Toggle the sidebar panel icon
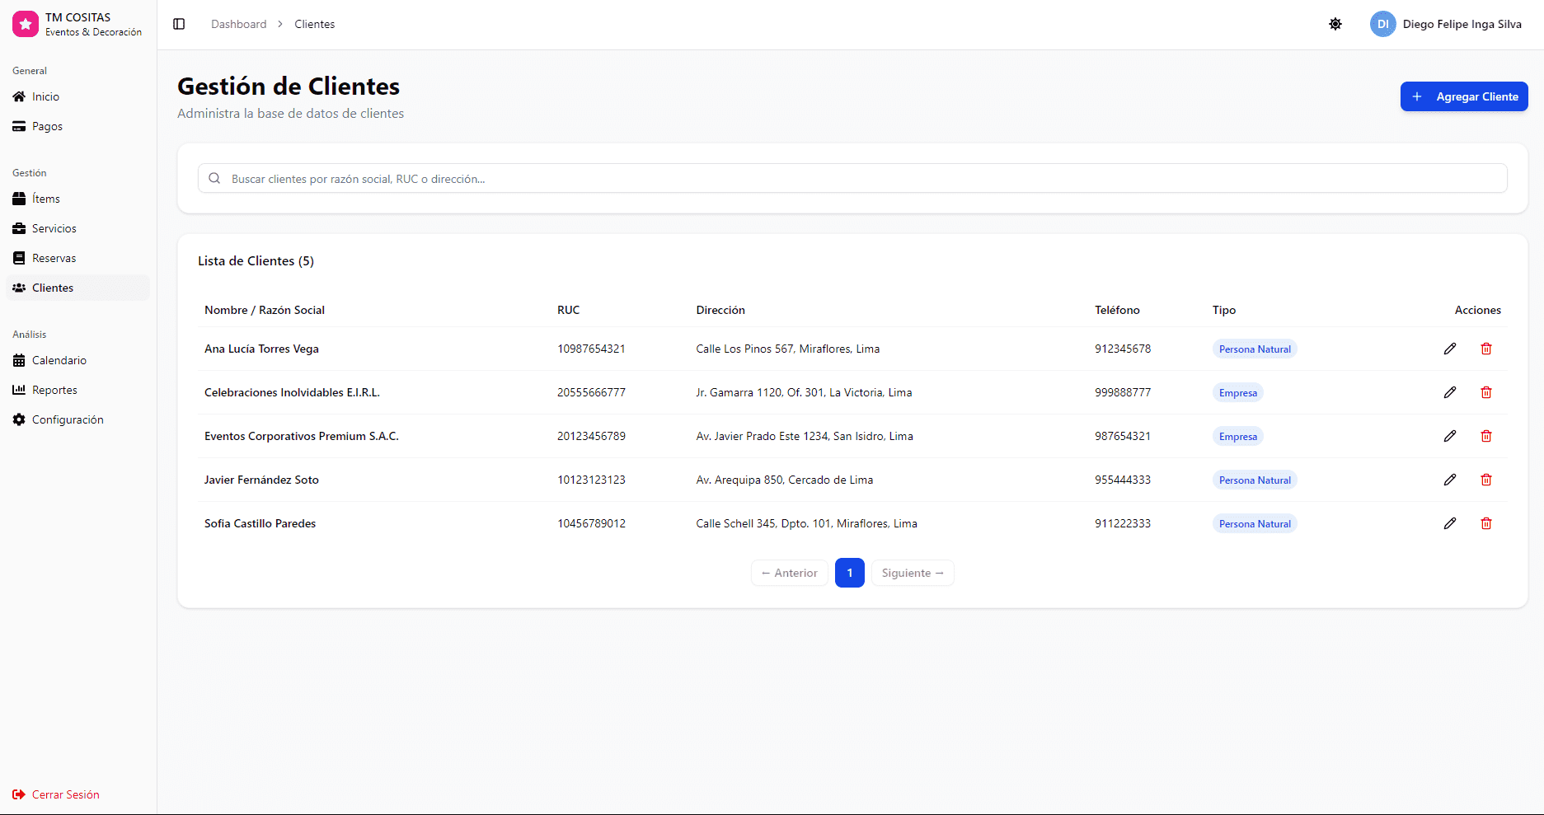 click(179, 24)
